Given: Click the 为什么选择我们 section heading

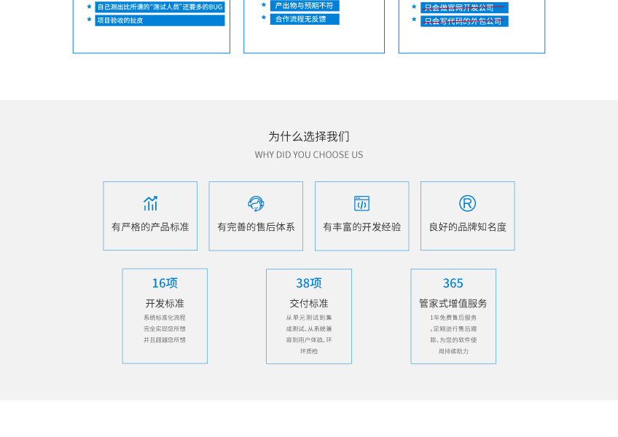Looking at the screenshot, I should (x=309, y=137).
